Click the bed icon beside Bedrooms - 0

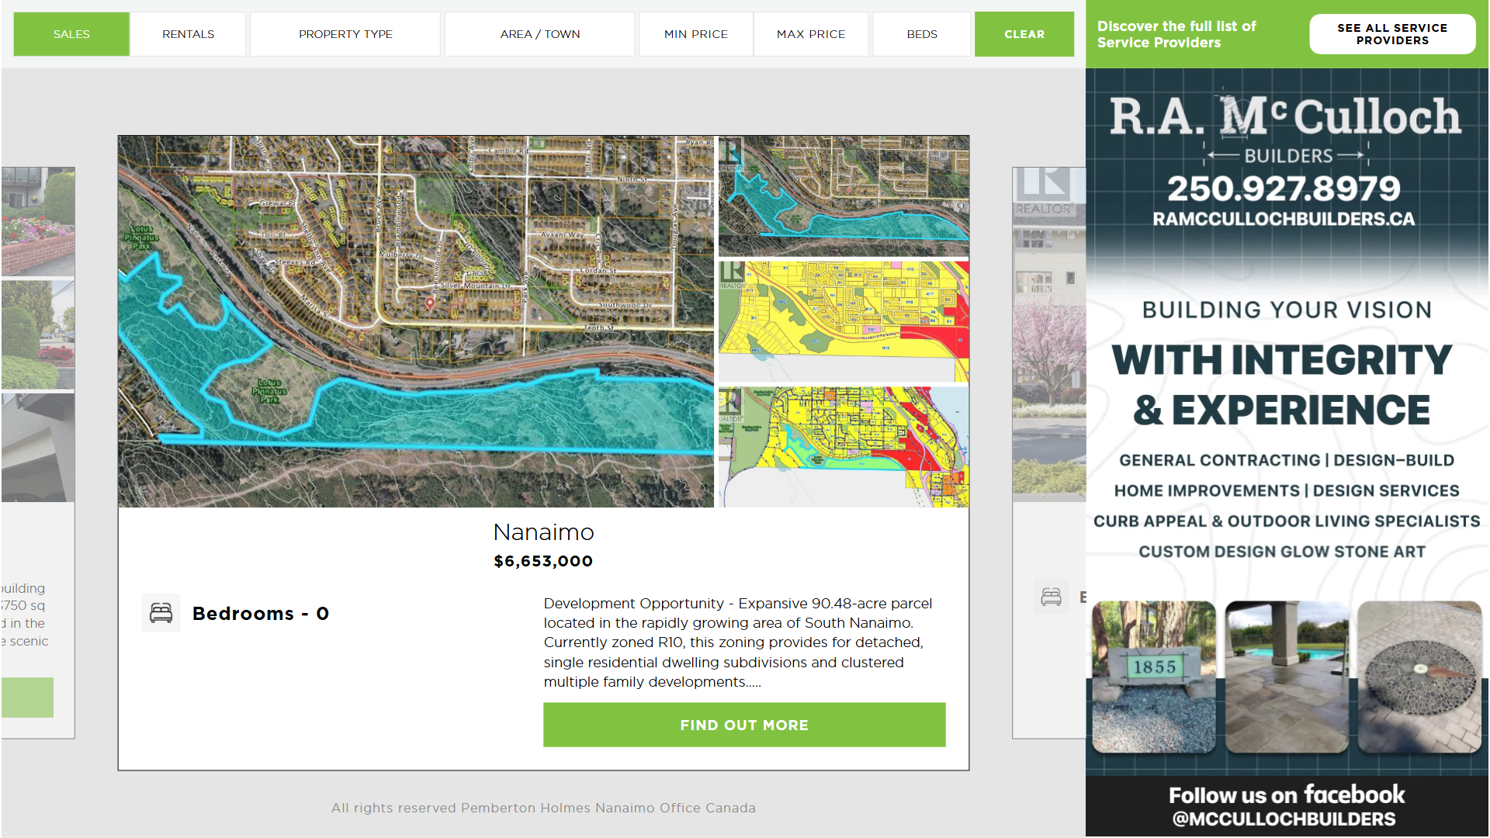click(161, 613)
